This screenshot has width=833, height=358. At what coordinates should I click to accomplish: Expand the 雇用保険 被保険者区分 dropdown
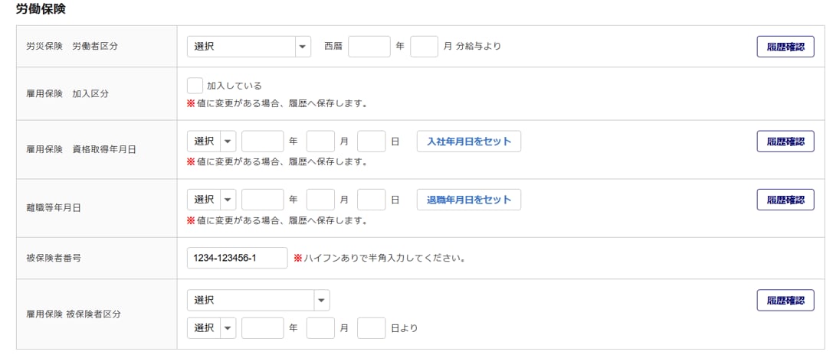point(258,300)
